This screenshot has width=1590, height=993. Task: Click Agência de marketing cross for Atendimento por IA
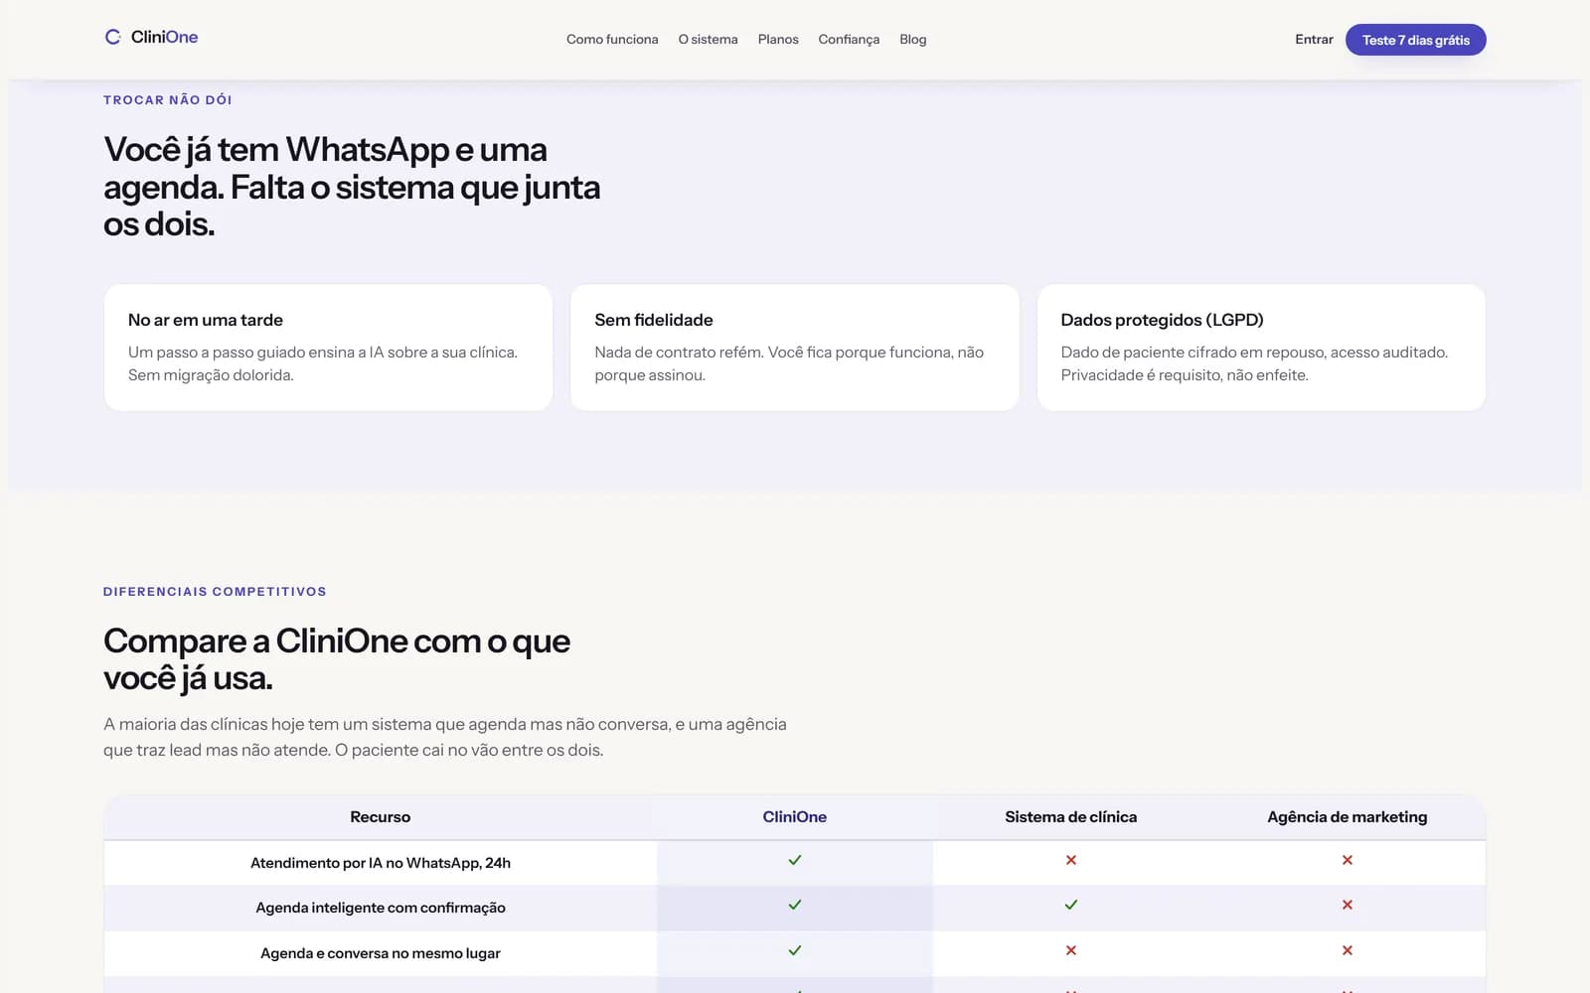1348,860
